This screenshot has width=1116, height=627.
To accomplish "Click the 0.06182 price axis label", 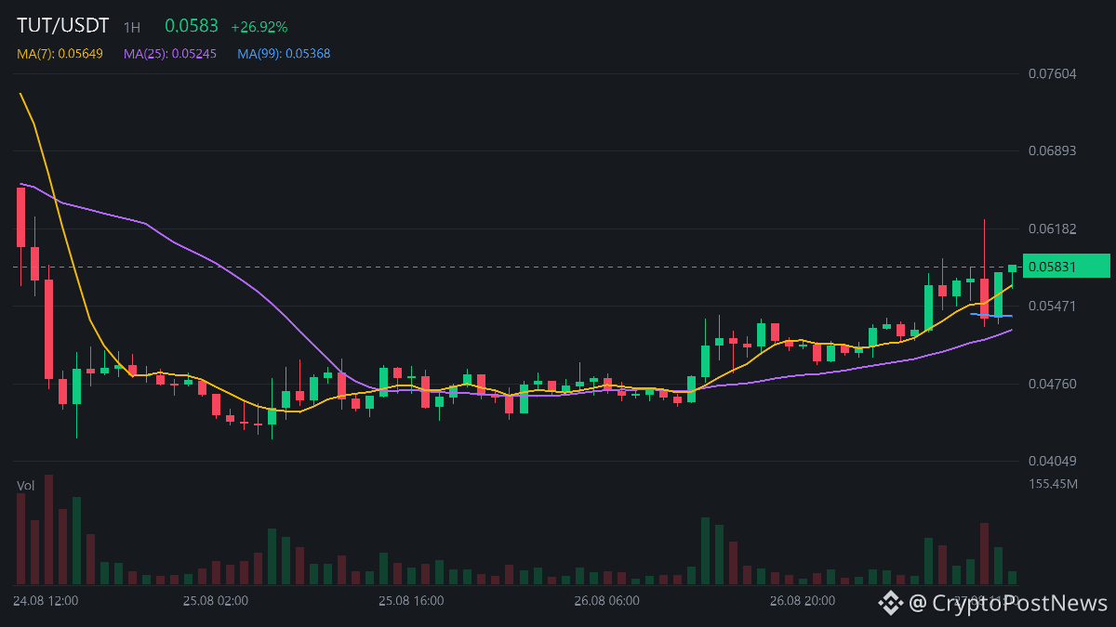I will (x=1053, y=229).
